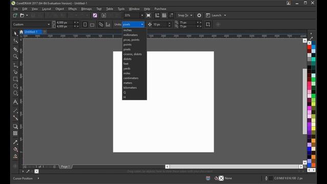Set page to landscape orientation
327x184 pixels.
[x=92, y=25]
